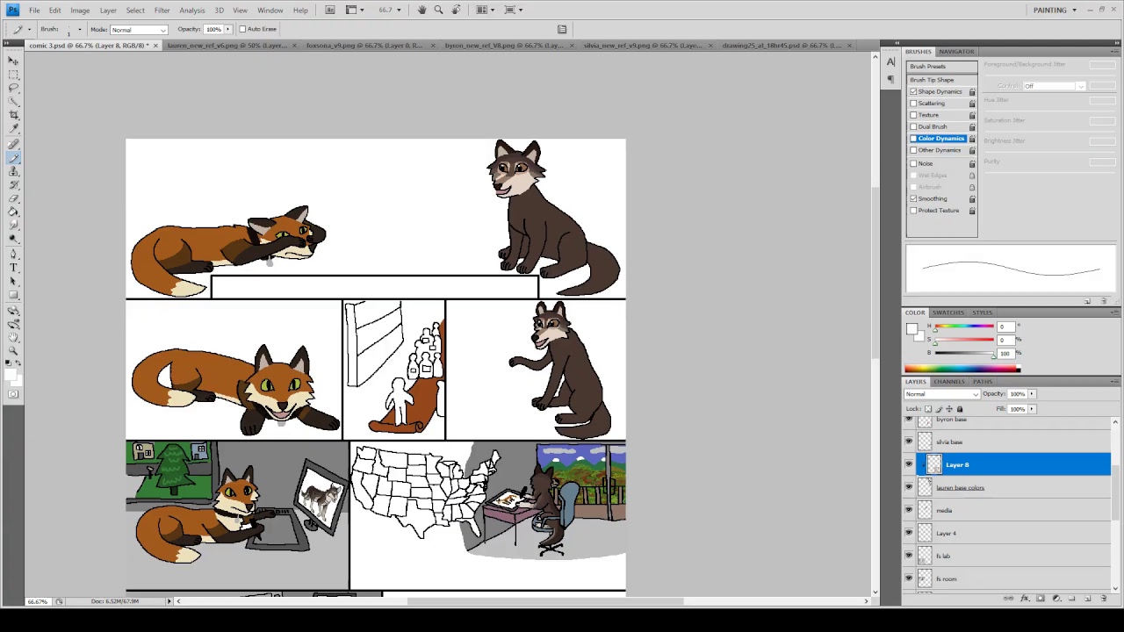Click the Hand tool in the application bar
Viewport: 1124px width, 632px height.
pos(421,10)
